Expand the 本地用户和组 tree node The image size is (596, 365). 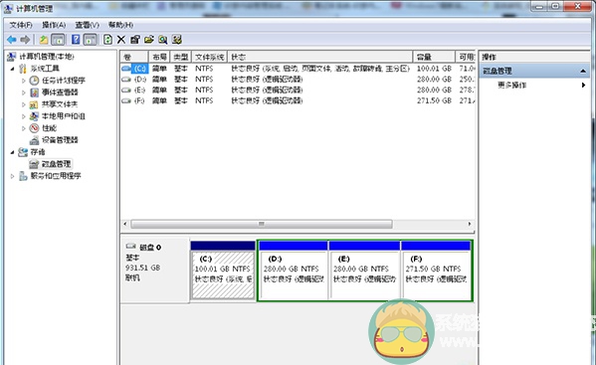[24, 116]
